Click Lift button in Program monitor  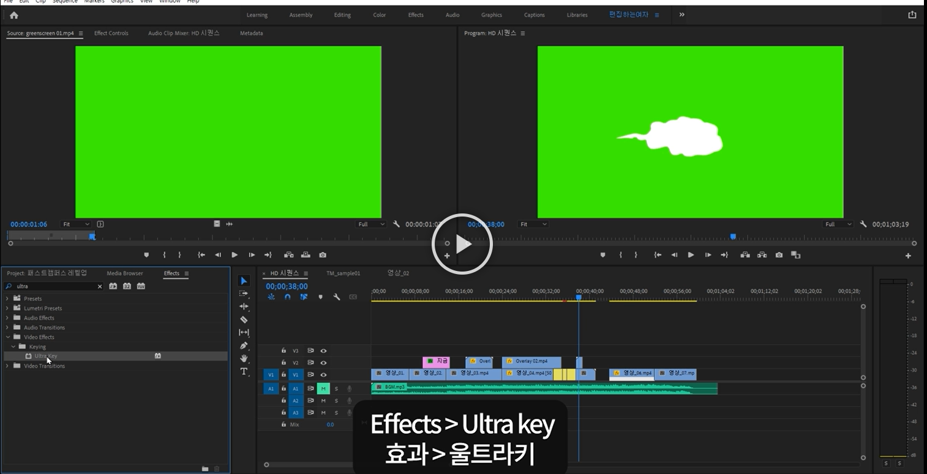[745, 255]
